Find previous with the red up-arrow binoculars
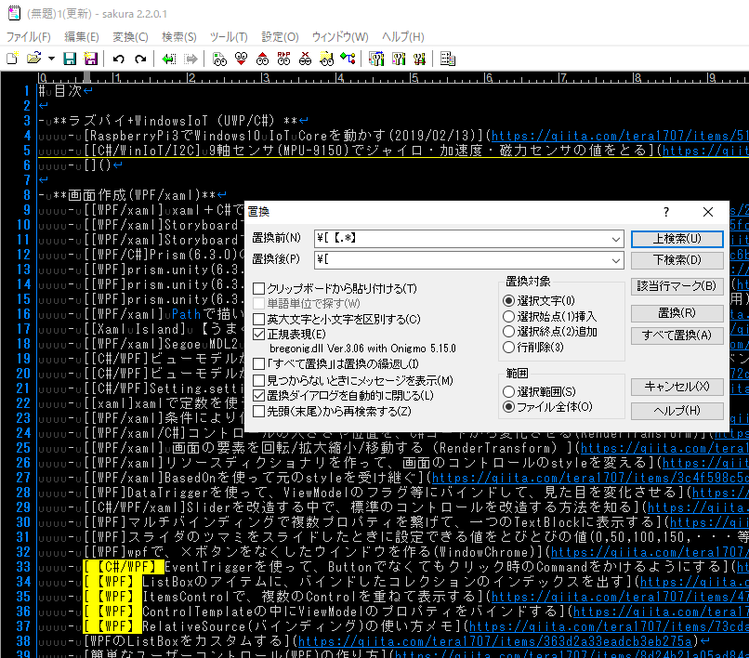 (x=262, y=59)
